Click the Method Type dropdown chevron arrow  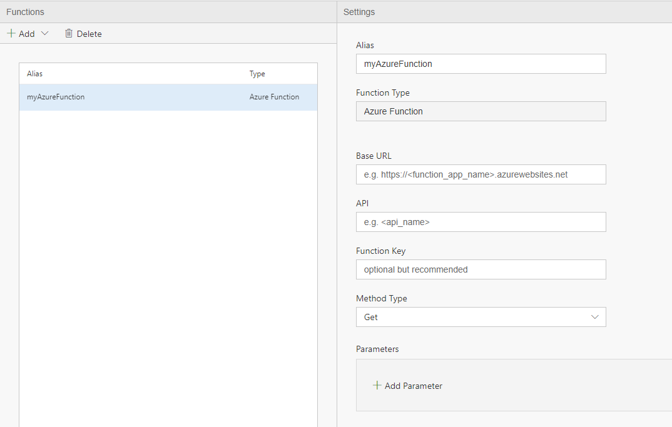(595, 317)
